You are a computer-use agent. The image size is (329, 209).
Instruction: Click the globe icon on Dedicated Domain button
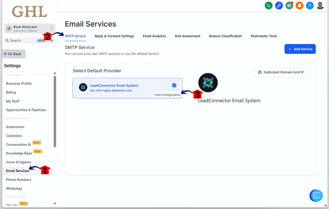260,72
